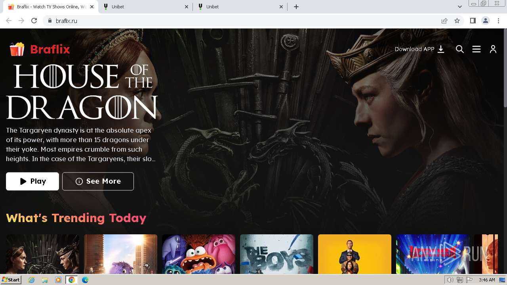This screenshot has width=507, height=285.
Task: Open the volume speaker tray icon
Action: pyautogui.click(x=450, y=280)
